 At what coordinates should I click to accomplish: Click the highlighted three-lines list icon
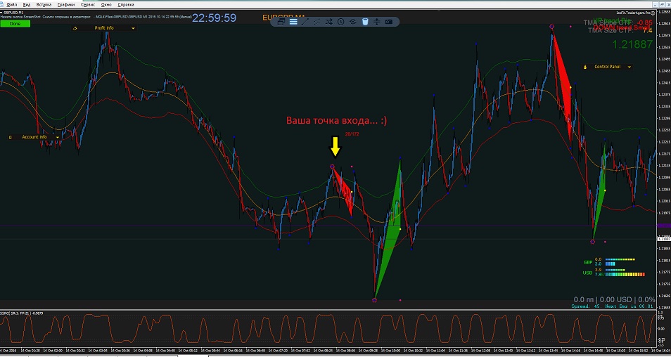click(293, 22)
